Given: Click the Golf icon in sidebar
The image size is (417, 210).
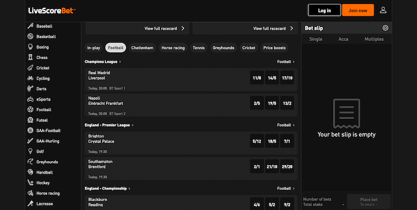Looking at the screenshot, I should pos(30,152).
